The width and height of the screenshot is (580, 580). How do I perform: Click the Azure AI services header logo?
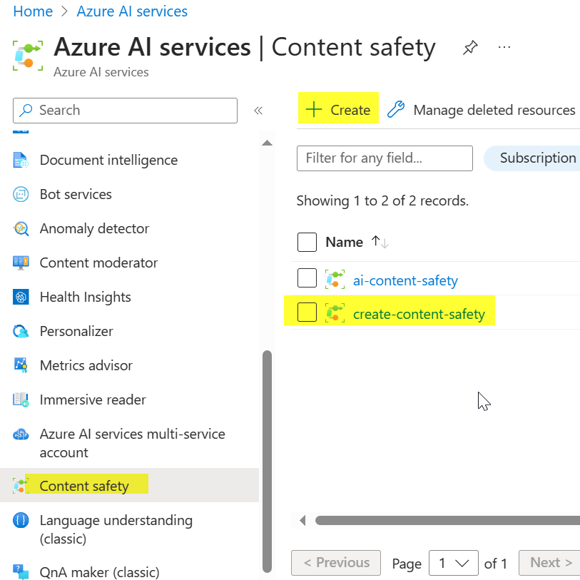click(28, 56)
